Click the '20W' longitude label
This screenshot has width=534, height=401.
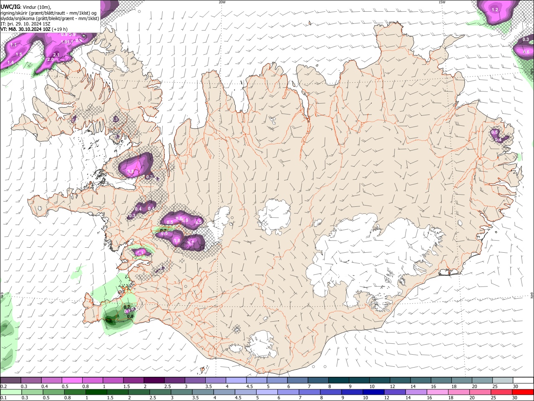coord(222,2)
